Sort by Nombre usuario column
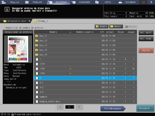155x116 pixels. click(x=85, y=32)
